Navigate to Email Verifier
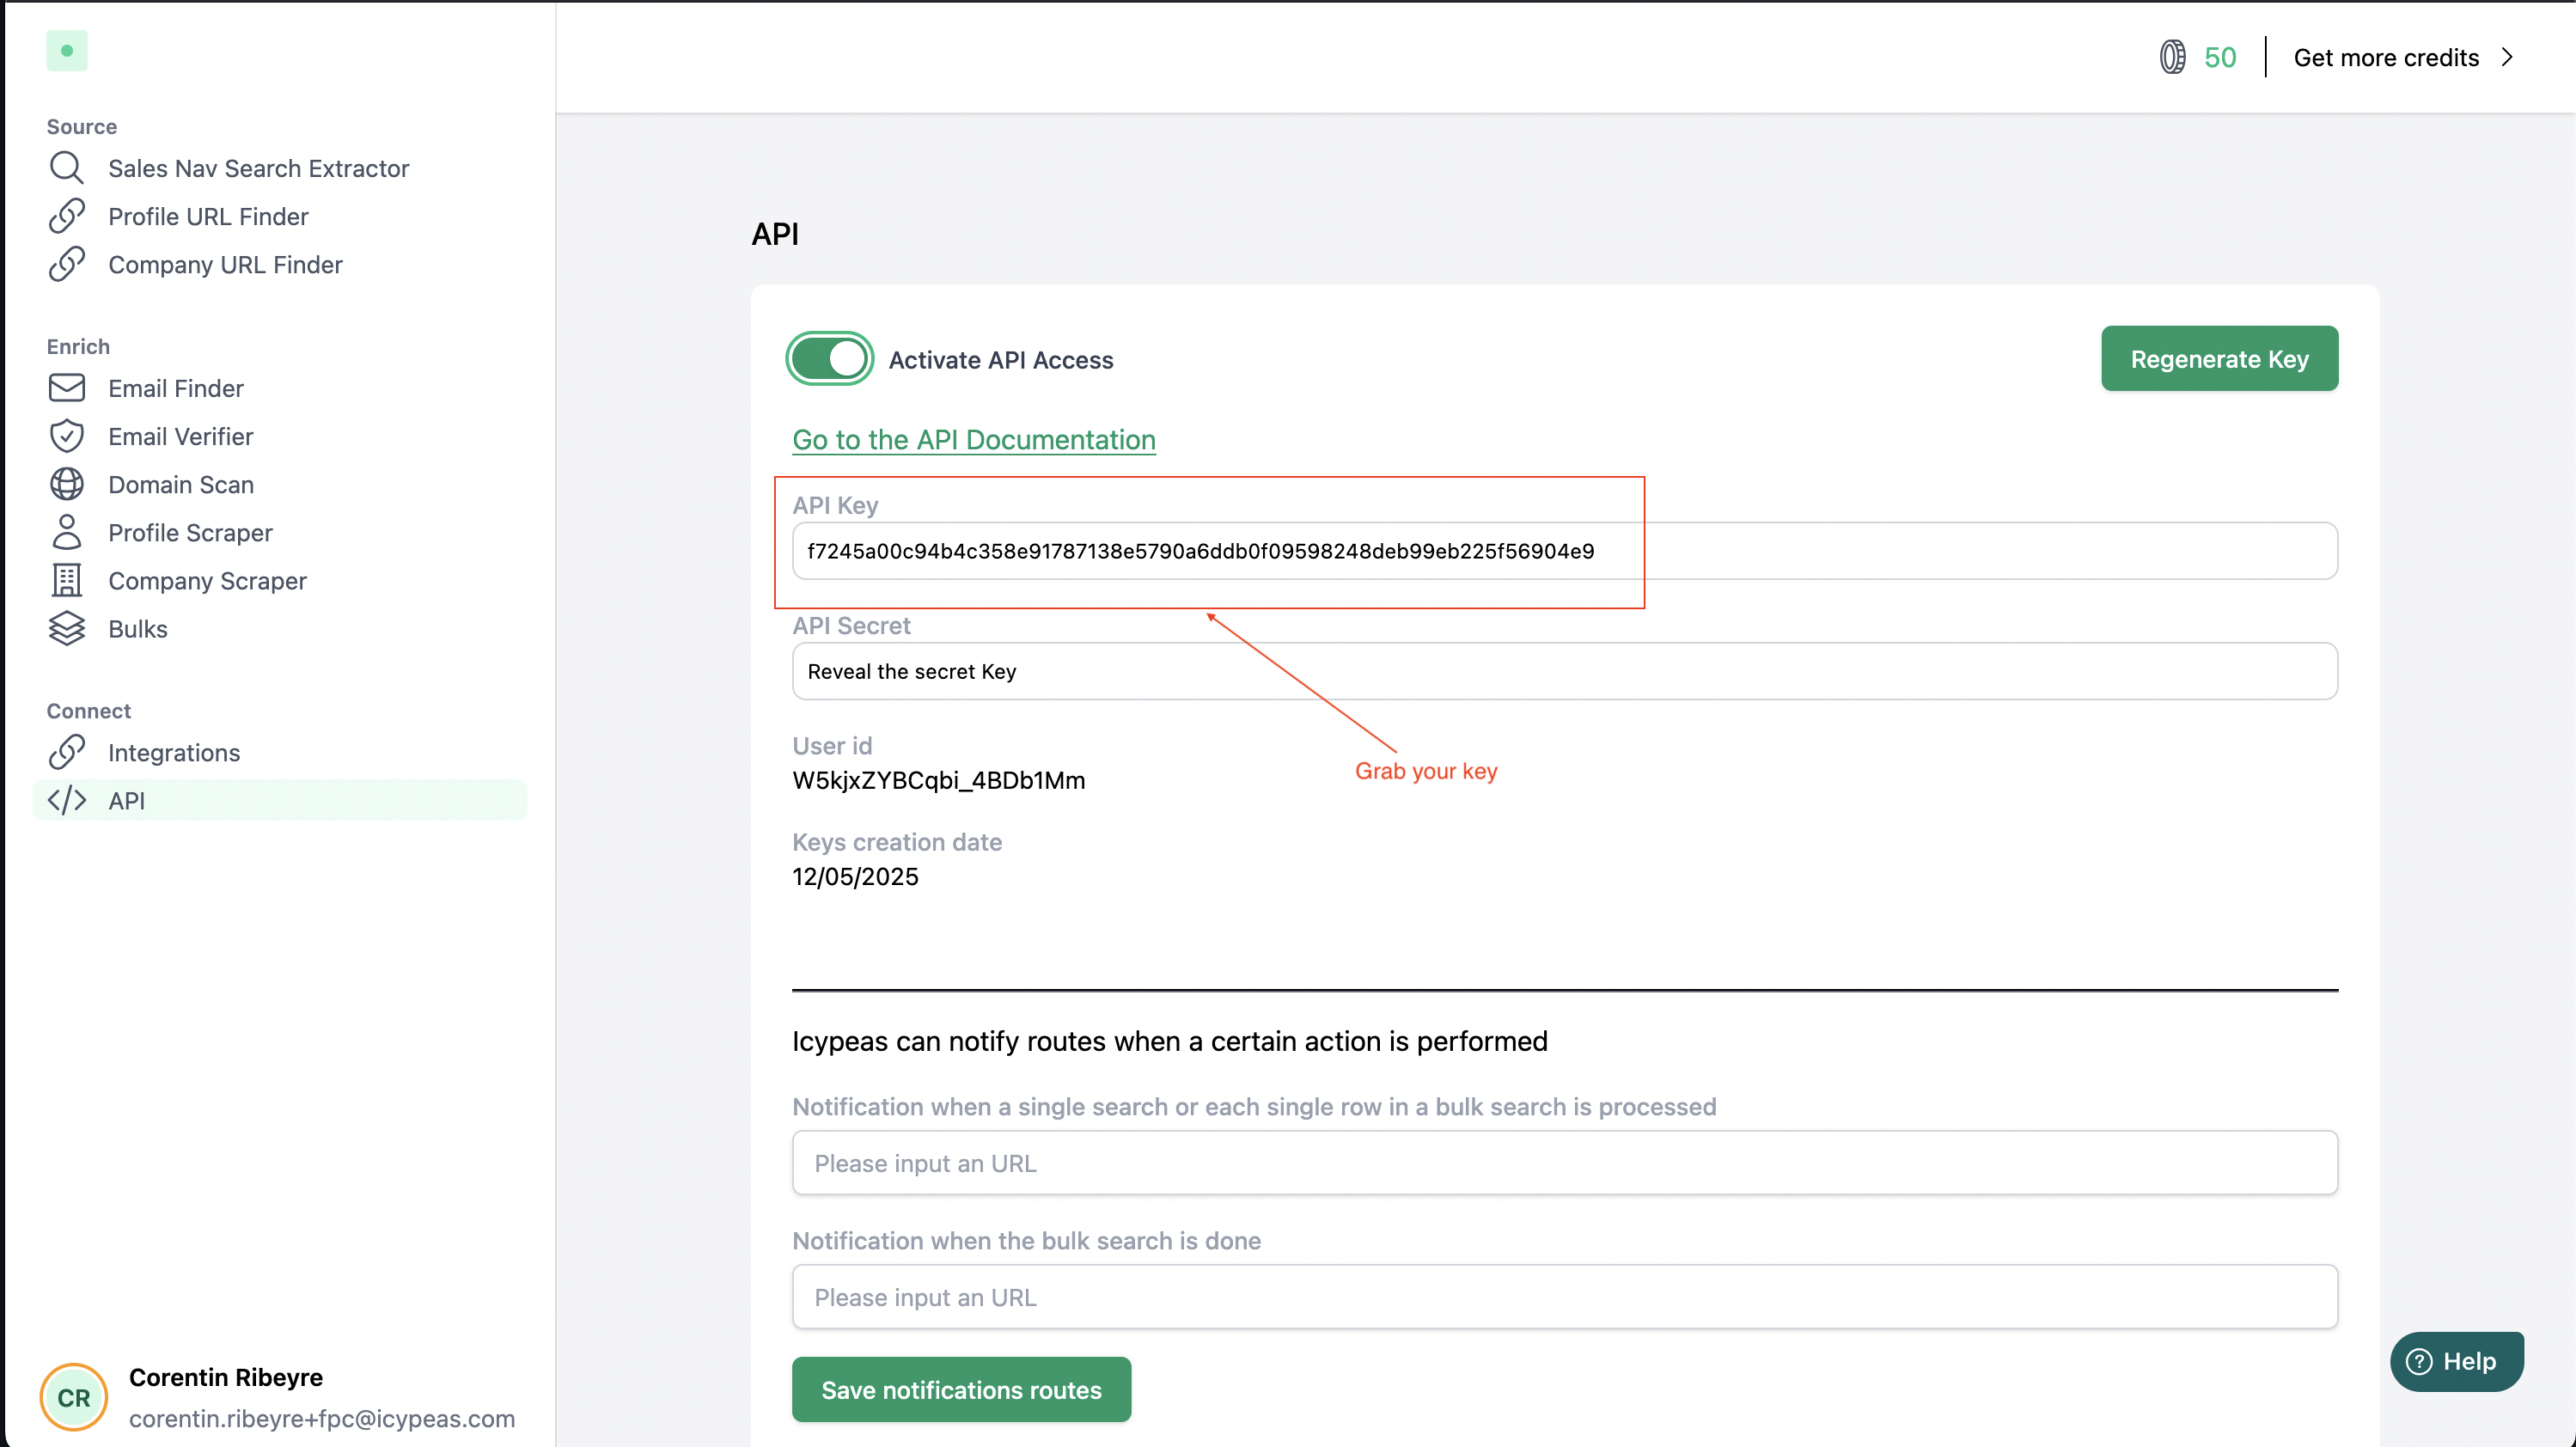Viewport: 2576px width, 1447px height. coord(180,436)
